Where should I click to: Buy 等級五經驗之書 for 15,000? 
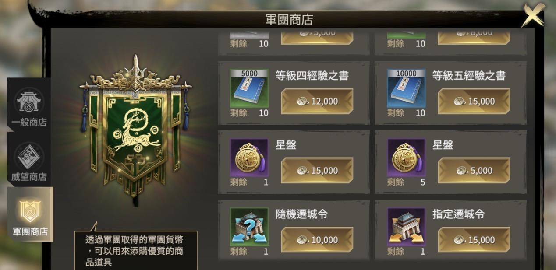(474, 102)
